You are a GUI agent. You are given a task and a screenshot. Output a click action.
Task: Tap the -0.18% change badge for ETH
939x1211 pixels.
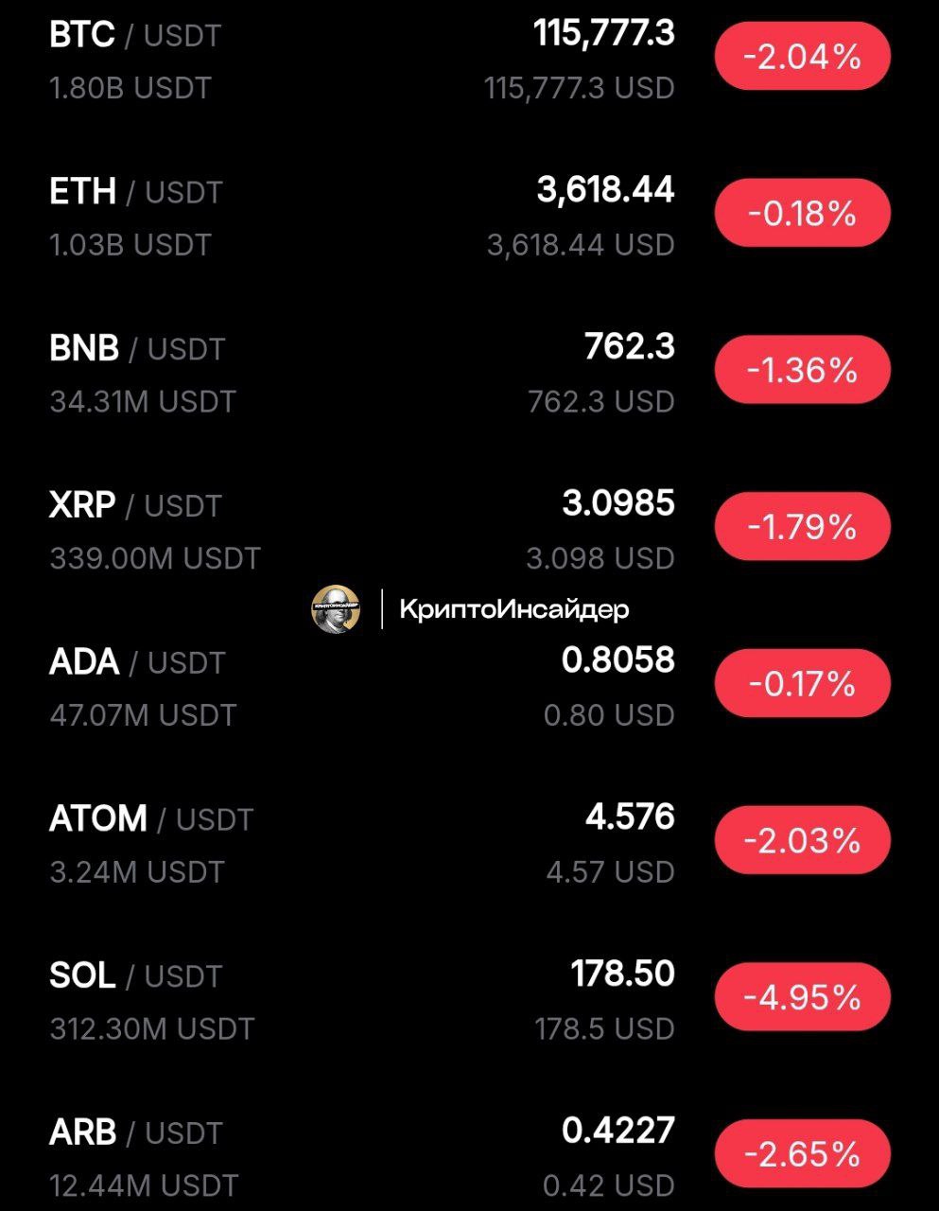coord(802,213)
